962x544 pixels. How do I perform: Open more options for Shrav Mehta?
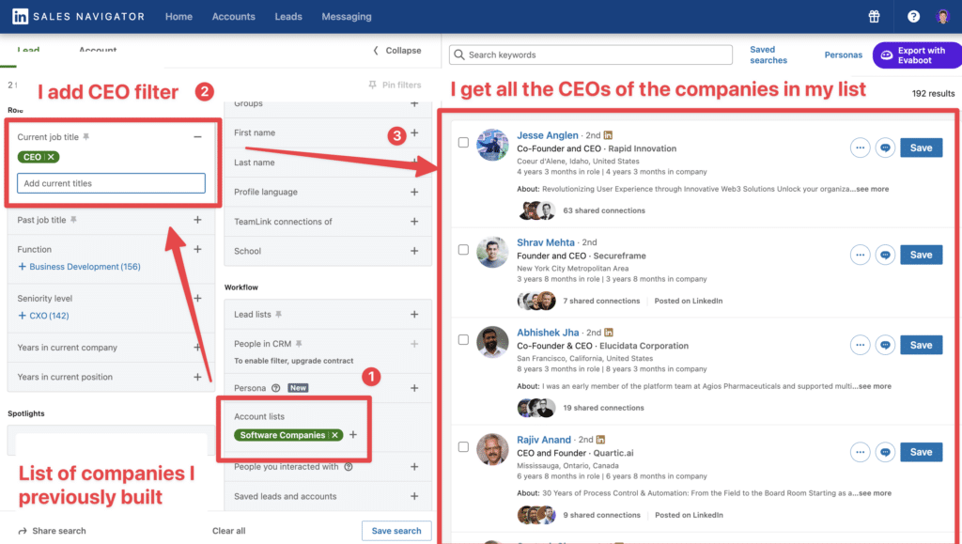click(x=860, y=255)
